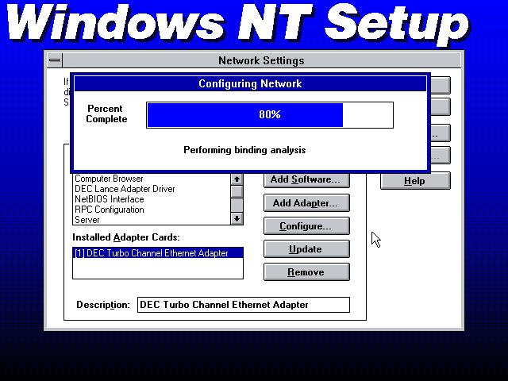Click the software list scroll up arrow
The image size is (508, 381).
pyautogui.click(x=237, y=179)
